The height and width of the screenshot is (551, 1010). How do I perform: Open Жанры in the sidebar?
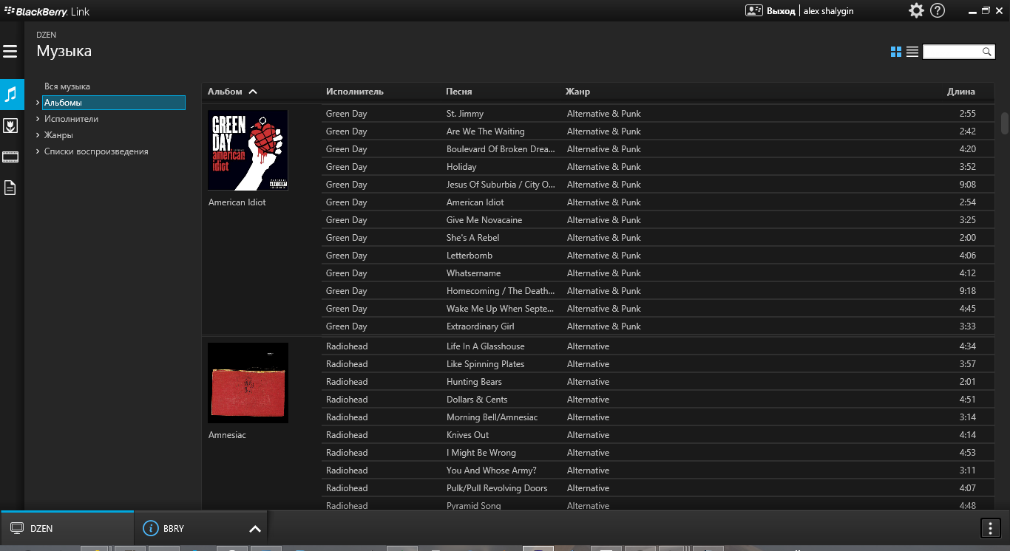58,135
